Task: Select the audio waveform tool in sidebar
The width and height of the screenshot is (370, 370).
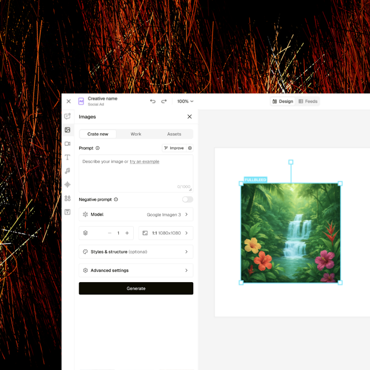Action: 68,184
